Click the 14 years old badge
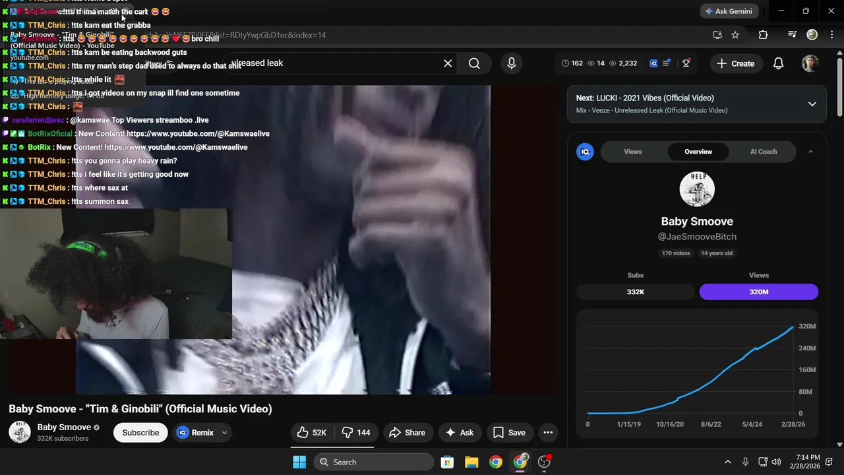This screenshot has height=475, width=844. pyautogui.click(x=717, y=253)
